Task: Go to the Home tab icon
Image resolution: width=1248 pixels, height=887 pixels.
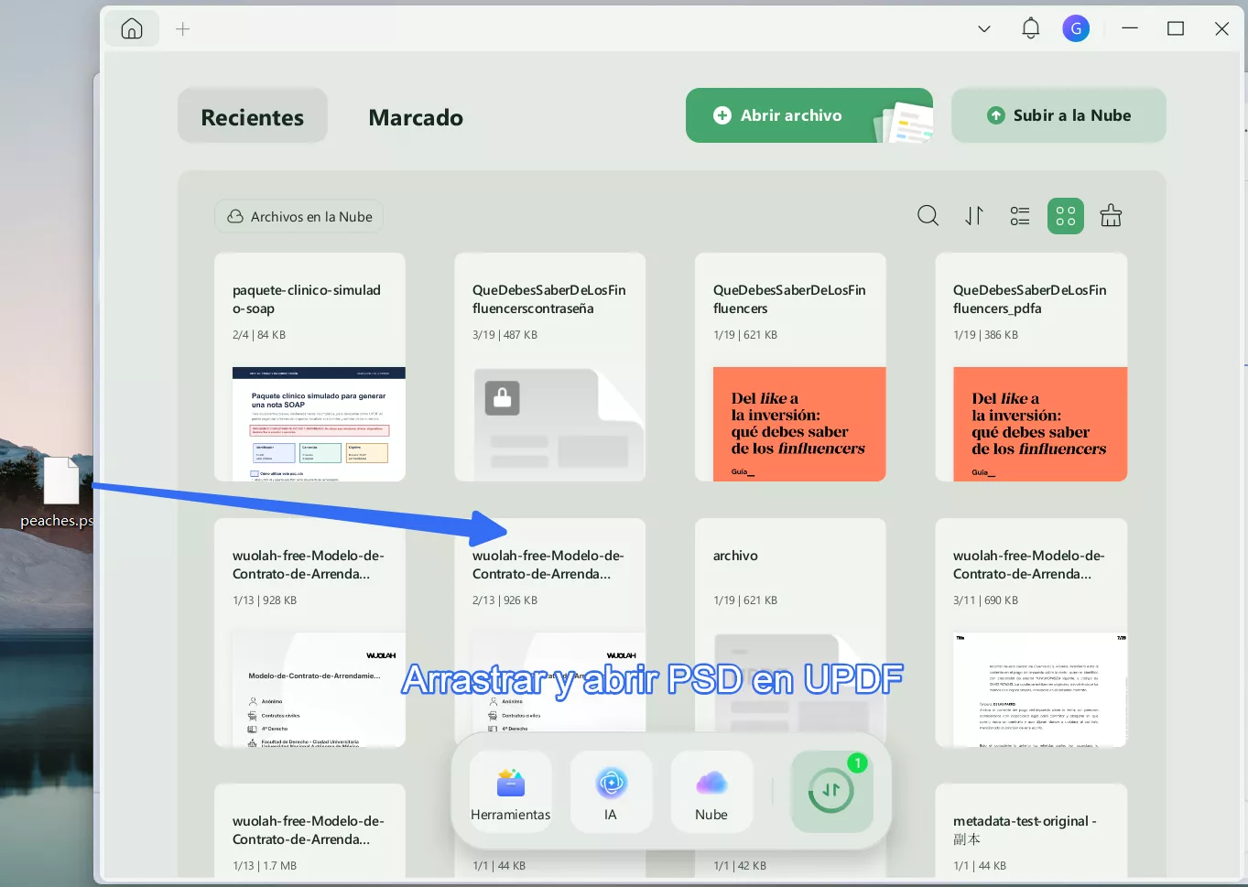Action: (x=132, y=29)
